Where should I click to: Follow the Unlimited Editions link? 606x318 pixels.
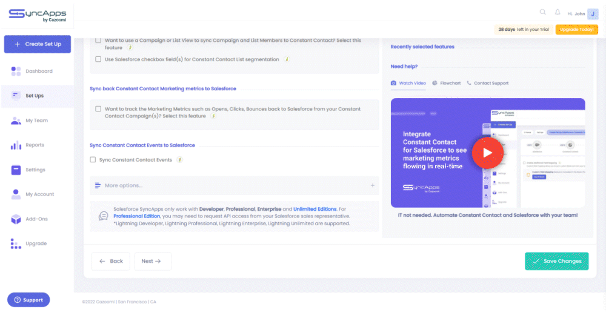pyautogui.click(x=315, y=209)
